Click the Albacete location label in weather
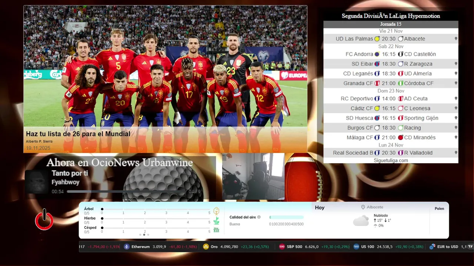474x266 pixels. point(375,207)
